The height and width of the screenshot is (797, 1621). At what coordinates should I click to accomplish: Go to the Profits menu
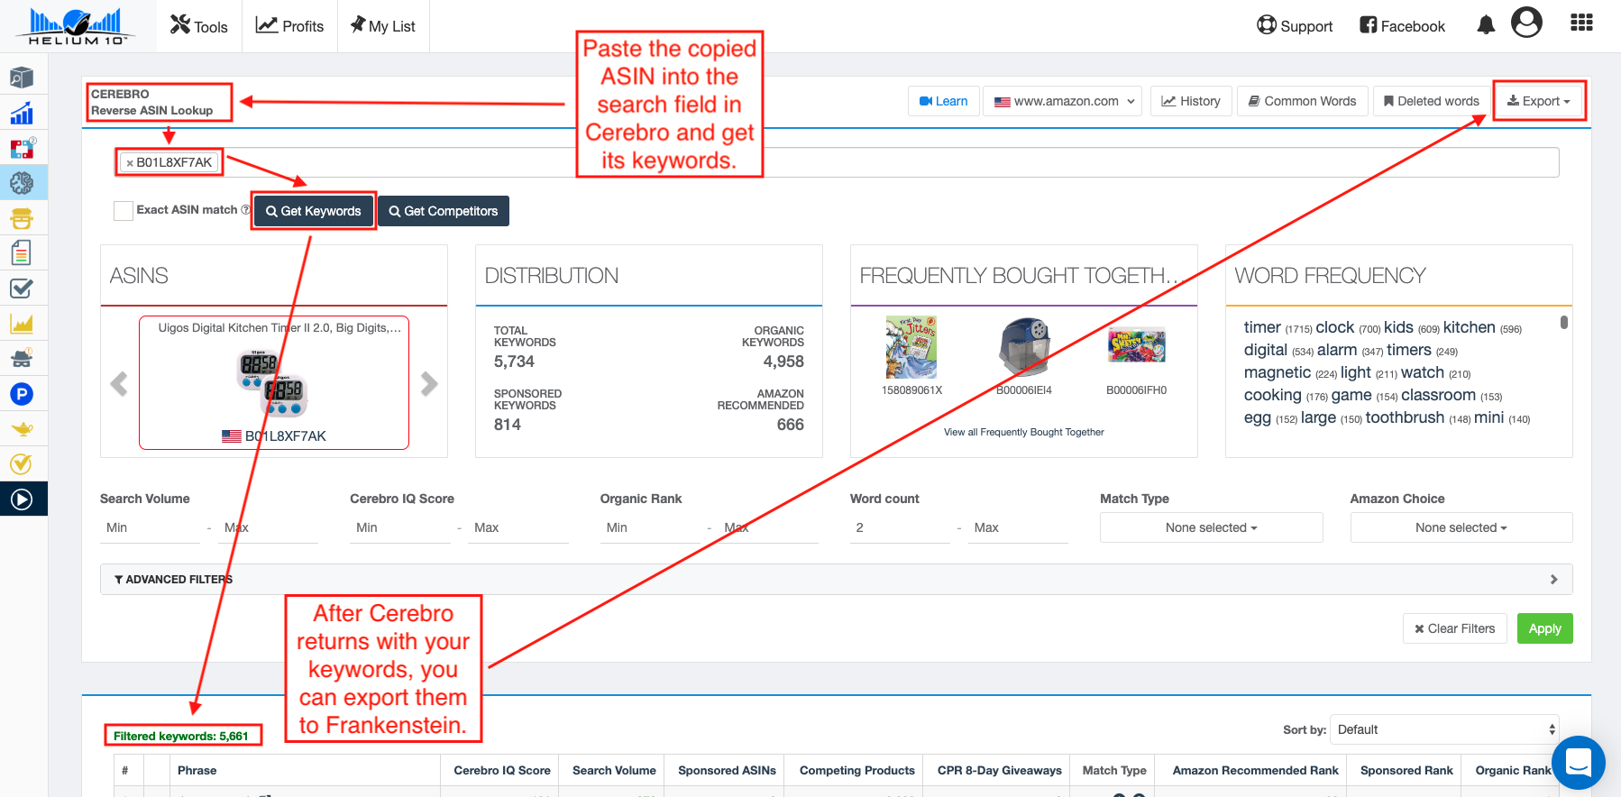pos(289,26)
